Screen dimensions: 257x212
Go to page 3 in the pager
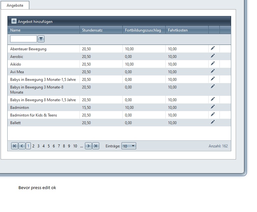pos(38,146)
